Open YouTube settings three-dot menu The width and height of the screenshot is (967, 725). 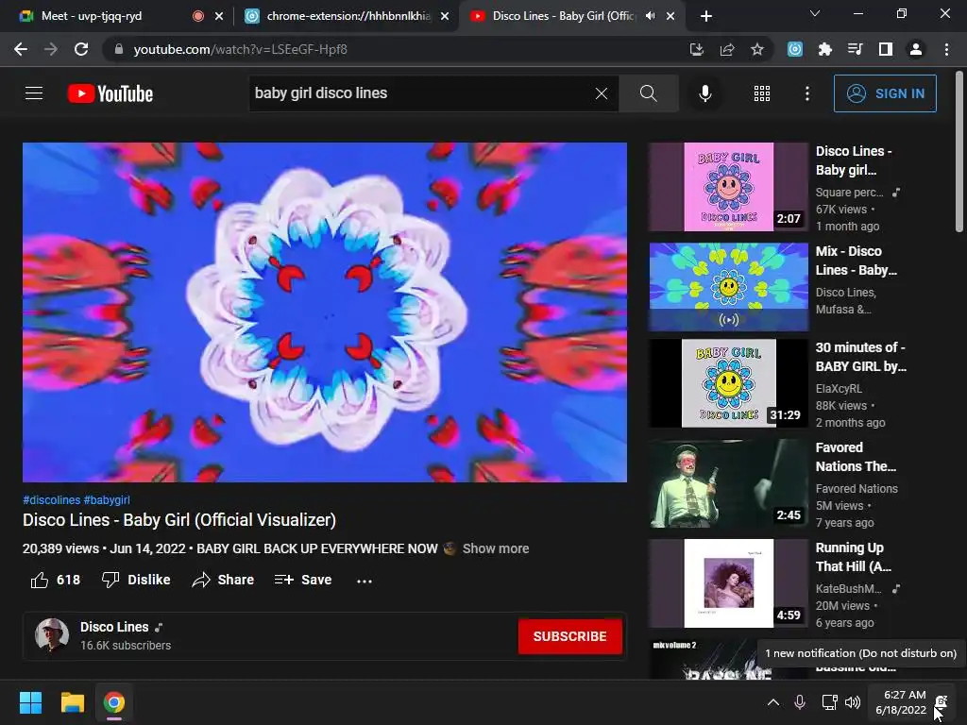click(806, 93)
